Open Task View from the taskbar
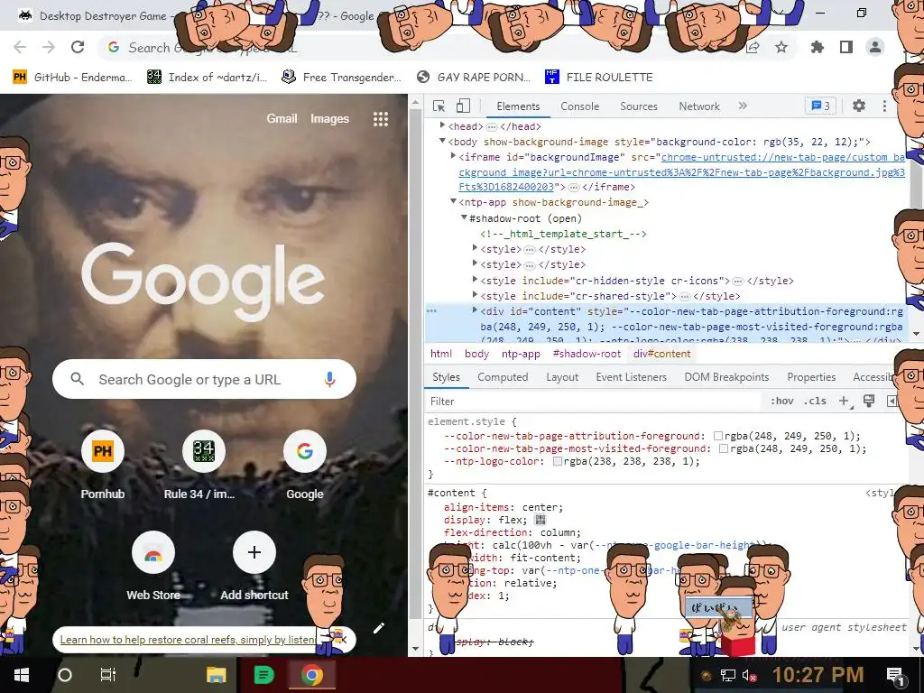The height and width of the screenshot is (693, 924). coord(108,675)
